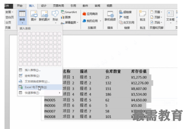Click cell 项目 3
Screen dimensions: 185x129
point(68,89)
